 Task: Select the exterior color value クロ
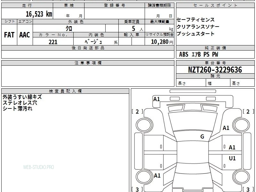pyautogui.click(x=69, y=28)
